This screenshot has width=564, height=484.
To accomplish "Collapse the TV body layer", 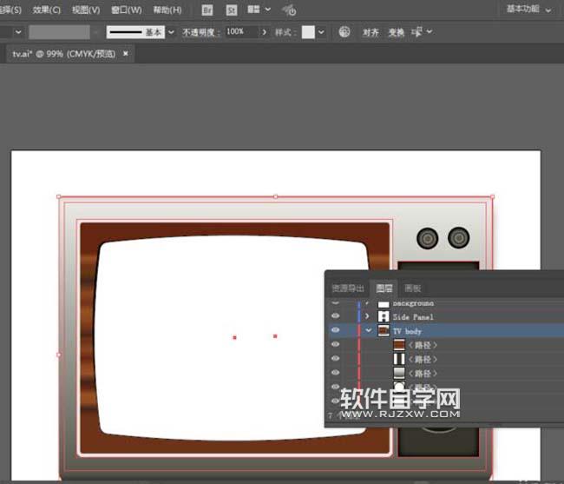I will coord(368,331).
